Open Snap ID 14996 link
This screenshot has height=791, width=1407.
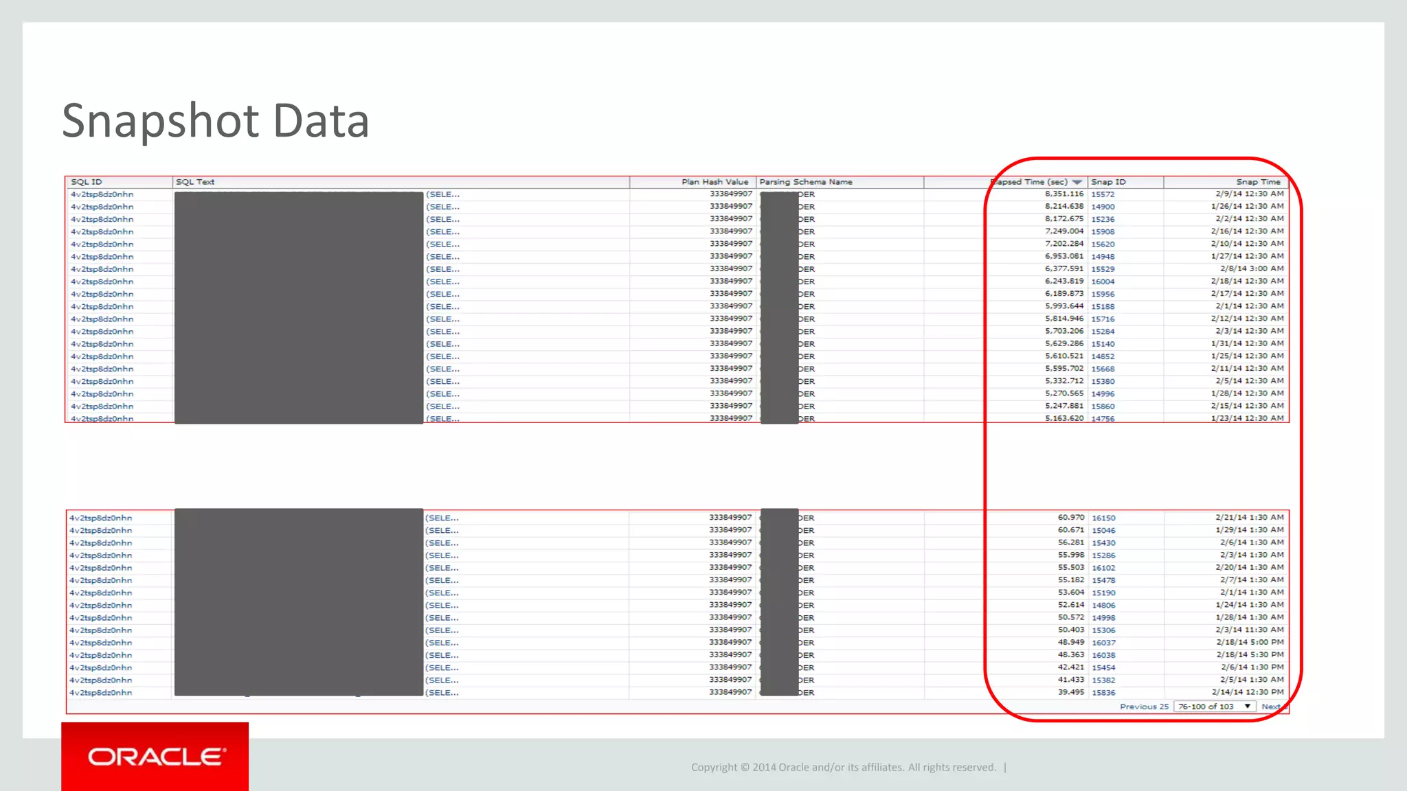1103,394
